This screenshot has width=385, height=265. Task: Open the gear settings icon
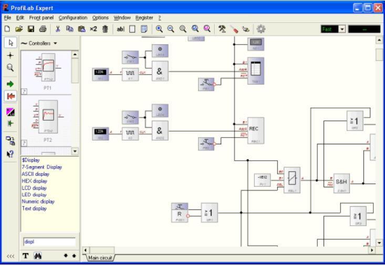(x=261, y=29)
